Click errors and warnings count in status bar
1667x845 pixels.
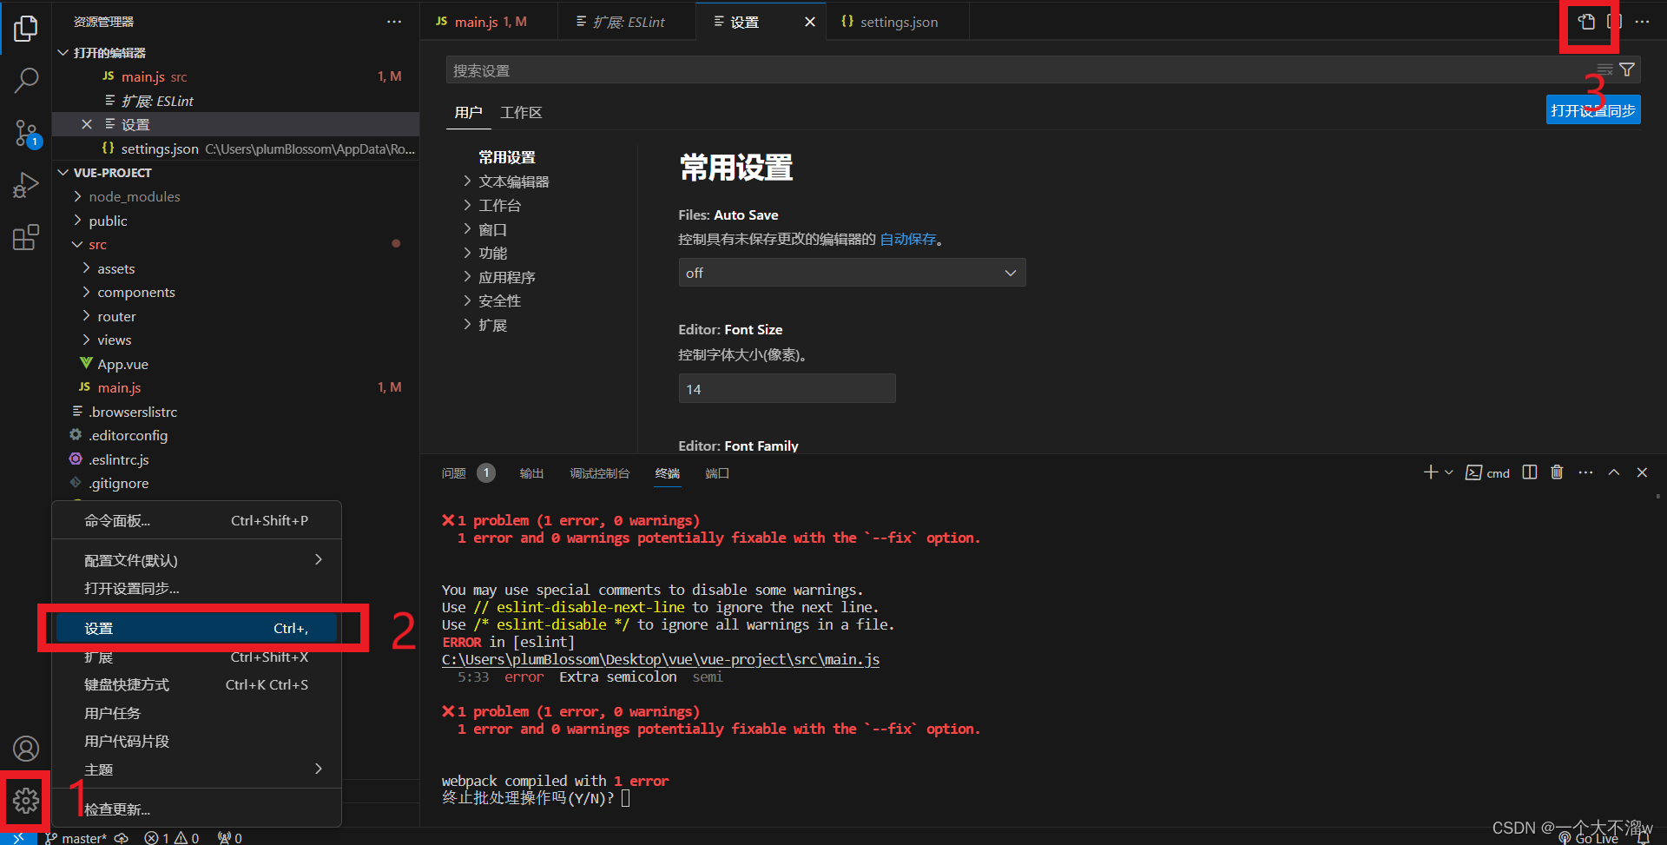click(x=171, y=838)
